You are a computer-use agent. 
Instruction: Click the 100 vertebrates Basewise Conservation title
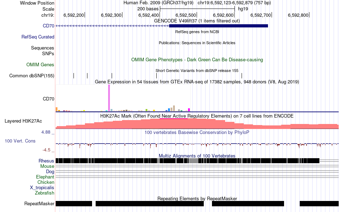point(197,132)
